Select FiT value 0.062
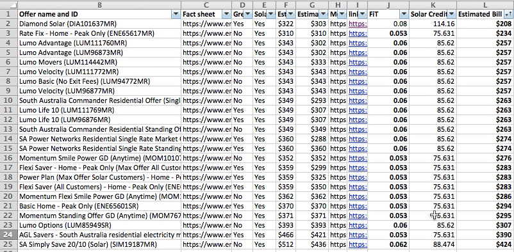The image size is (514, 252). [388, 244]
